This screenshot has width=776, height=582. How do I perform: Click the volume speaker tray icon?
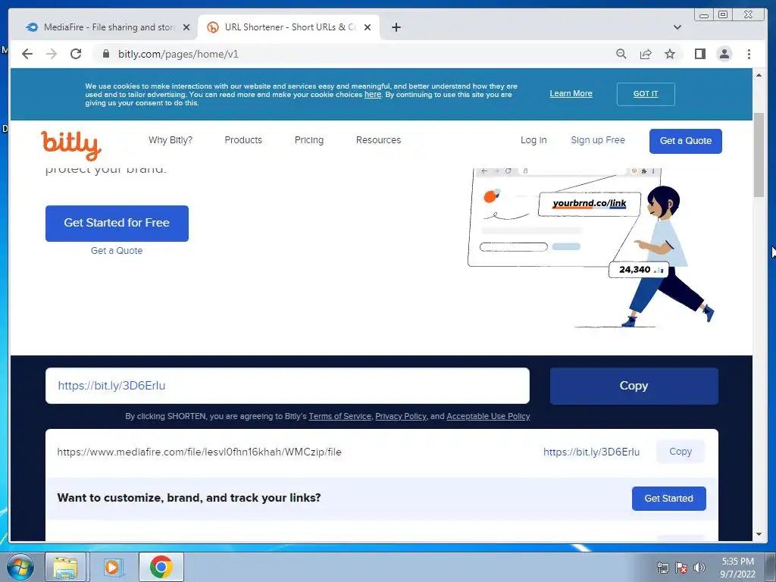click(699, 568)
